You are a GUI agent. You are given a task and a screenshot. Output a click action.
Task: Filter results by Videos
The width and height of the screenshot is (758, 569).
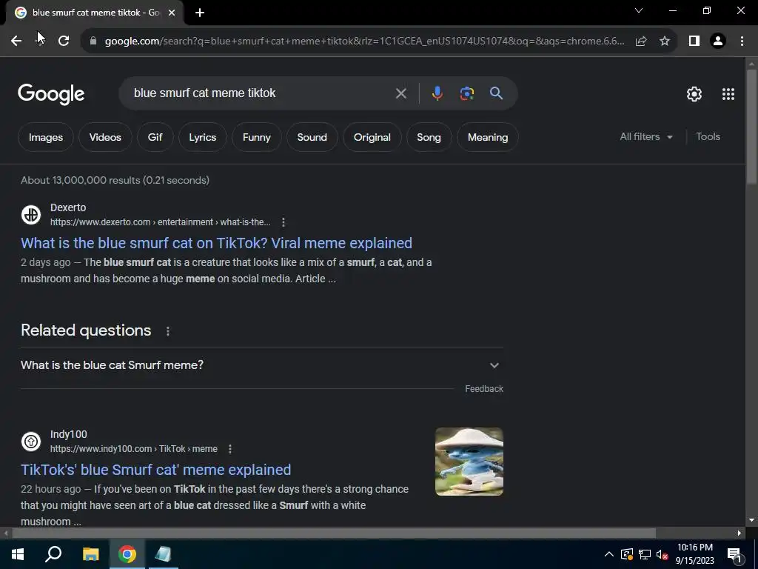pyautogui.click(x=105, y=137)
